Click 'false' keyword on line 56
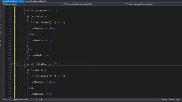 click(50, 82)
